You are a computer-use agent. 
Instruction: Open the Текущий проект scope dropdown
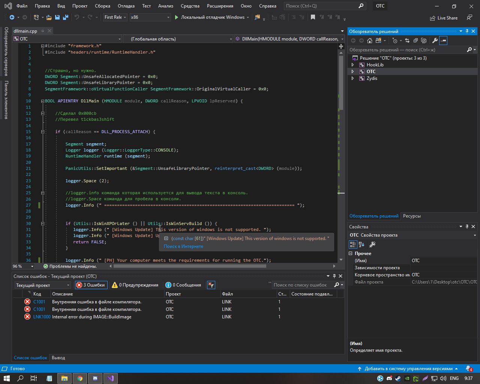pyautogui.click(x=42, y=285)
